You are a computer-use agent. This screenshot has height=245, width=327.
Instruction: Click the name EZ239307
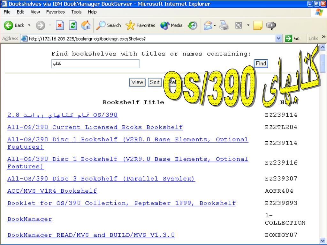[x=281, y=179]
